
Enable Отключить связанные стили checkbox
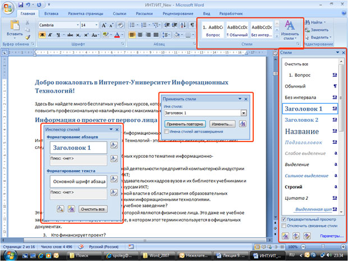coord(283,226)
